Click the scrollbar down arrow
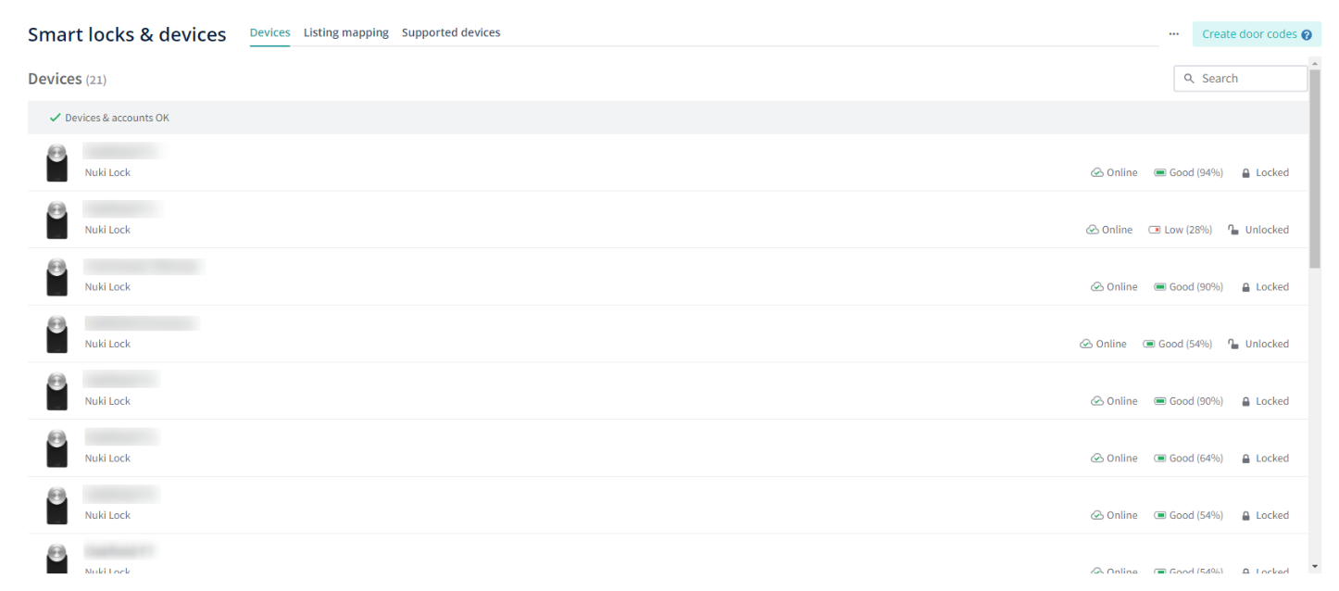The height and width of the screenshot is (591, 1339). point(1315,566)
